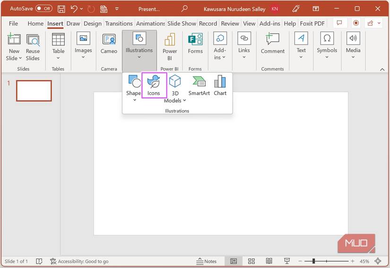Switch to the Design tab

point(93,23)
